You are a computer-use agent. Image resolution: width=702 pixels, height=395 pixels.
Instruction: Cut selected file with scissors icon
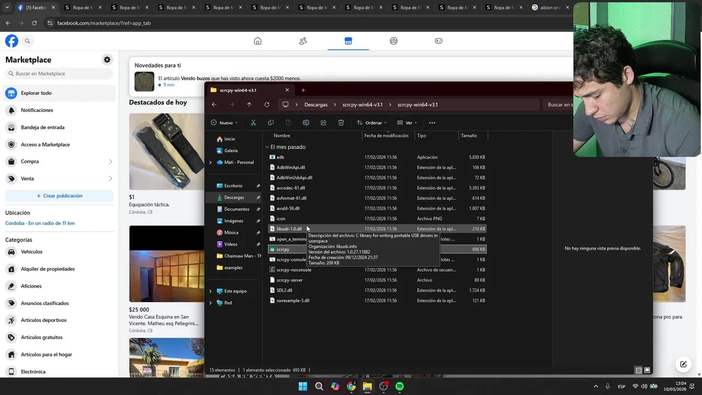(253, 123)
